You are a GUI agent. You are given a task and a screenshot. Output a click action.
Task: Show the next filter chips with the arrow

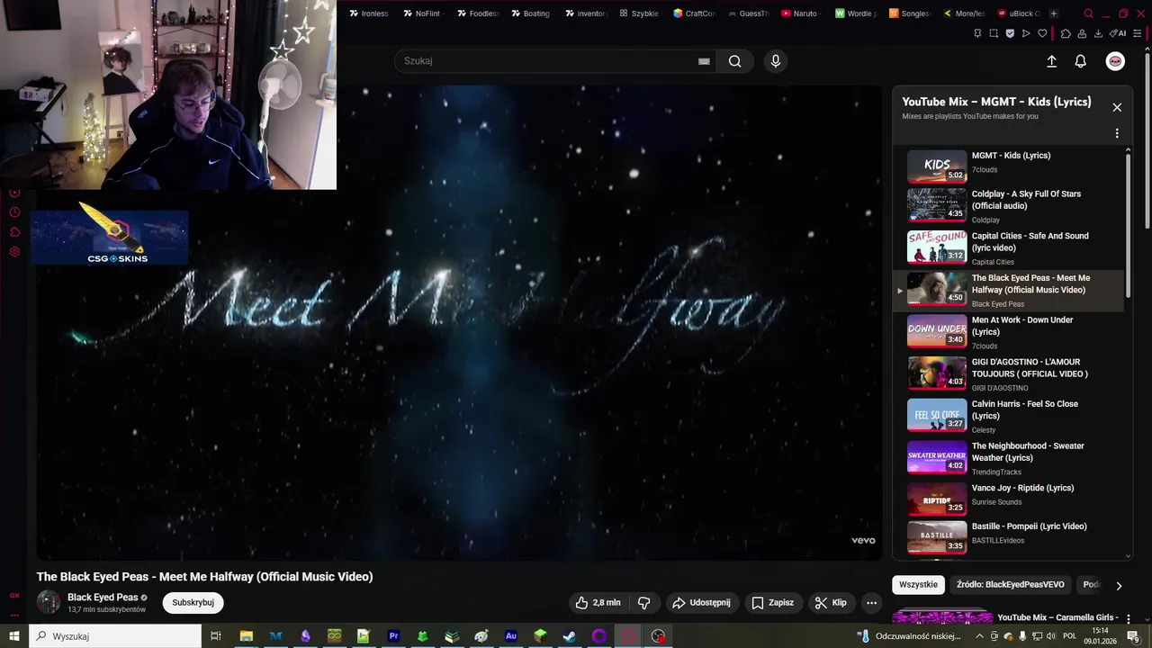[1119, 585]
